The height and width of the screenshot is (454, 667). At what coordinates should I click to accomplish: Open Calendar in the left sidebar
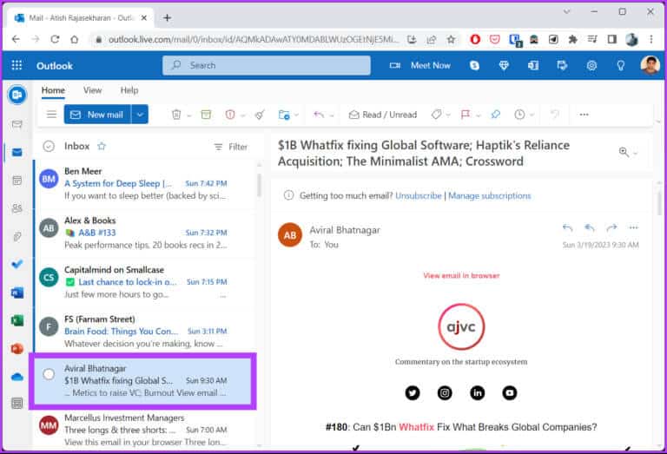[x=17, y=181]
